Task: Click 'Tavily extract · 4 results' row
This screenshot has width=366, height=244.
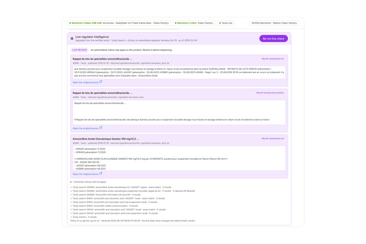Action: point(84,217)
